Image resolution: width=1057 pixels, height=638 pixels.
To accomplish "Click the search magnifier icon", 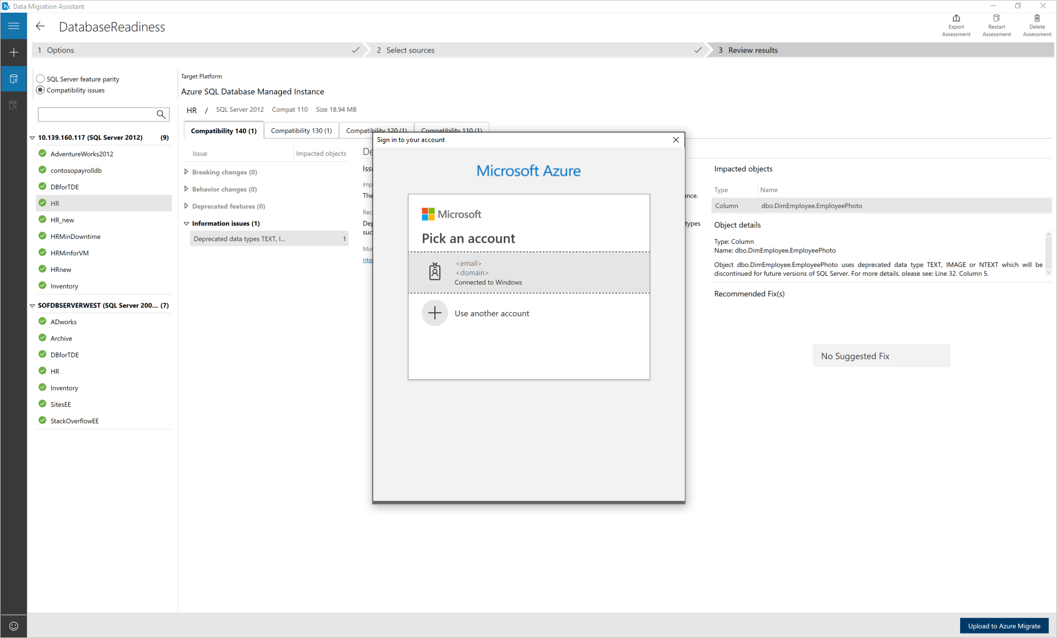I will pos(161,114).
